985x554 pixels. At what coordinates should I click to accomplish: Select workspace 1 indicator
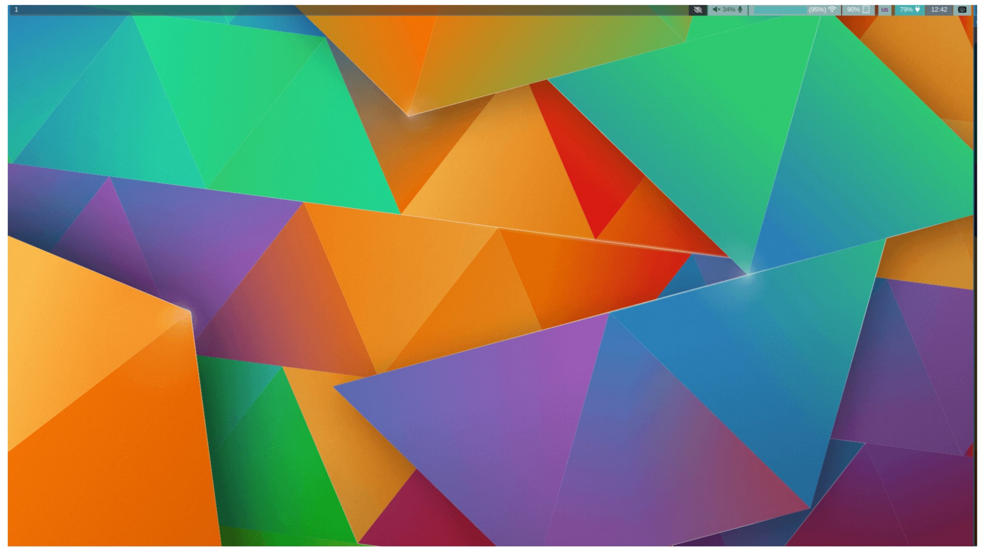coord(16,10)
